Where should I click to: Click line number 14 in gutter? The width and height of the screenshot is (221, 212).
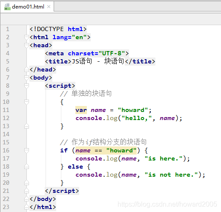6,134
